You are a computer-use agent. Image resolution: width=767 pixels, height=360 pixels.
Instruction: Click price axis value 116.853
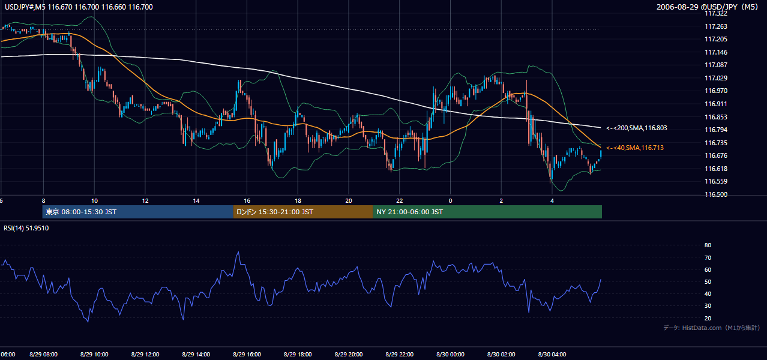click(x=715, y=117)
